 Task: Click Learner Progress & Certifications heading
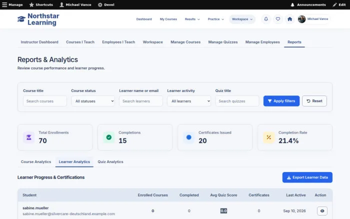[51, 177]
